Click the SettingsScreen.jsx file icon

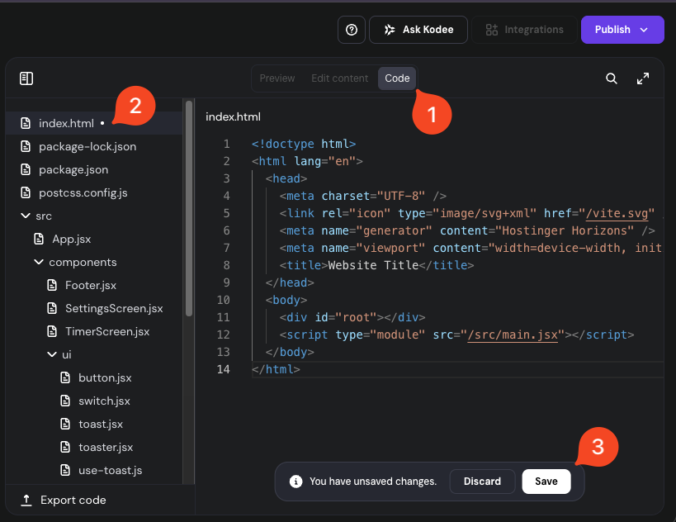pos(52,308)
